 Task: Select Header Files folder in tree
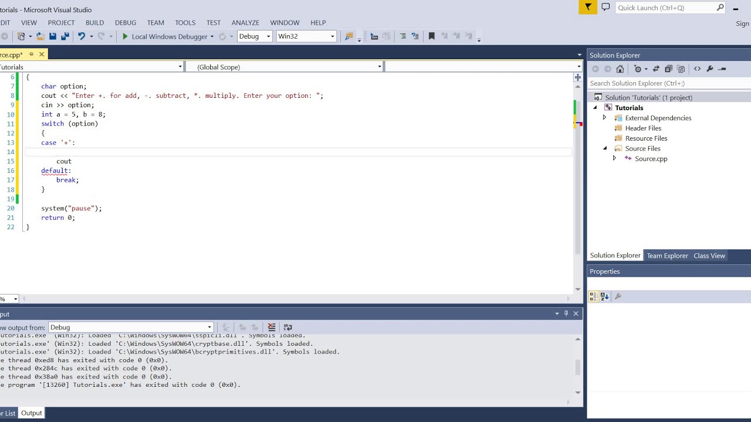click(x=643, y=128)
